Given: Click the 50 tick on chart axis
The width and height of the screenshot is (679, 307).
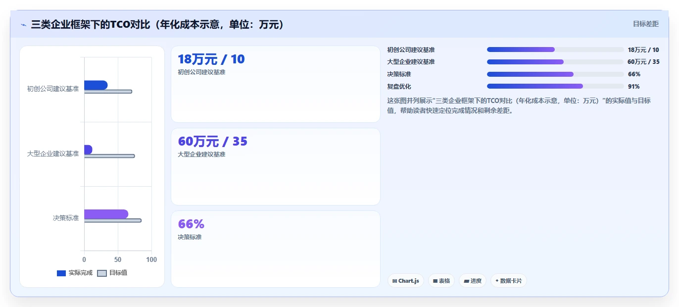Looking at the screenshot, I should 118,259.
